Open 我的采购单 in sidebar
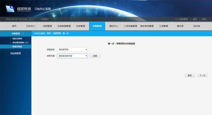This screenshot has height=115, width=212. [x=17, y=38]
